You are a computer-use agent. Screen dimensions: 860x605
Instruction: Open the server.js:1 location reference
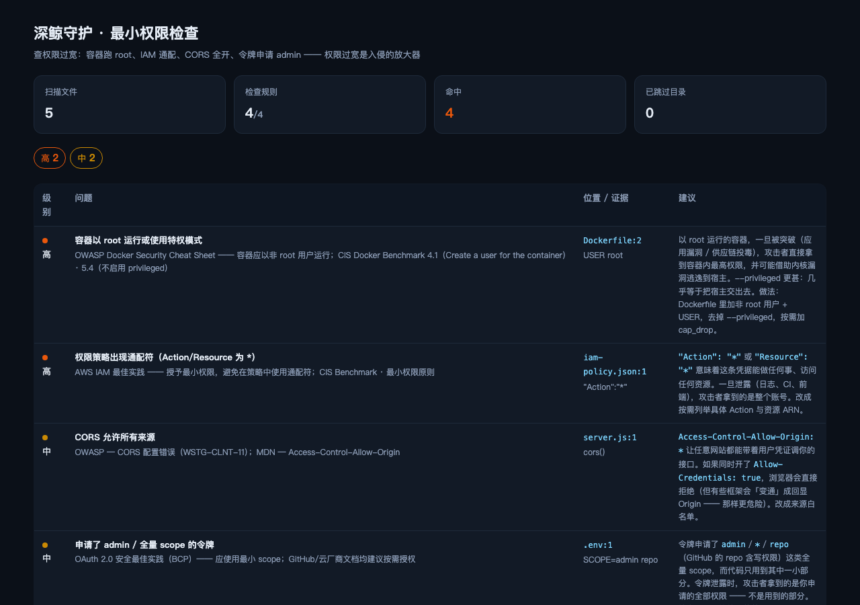610,437
